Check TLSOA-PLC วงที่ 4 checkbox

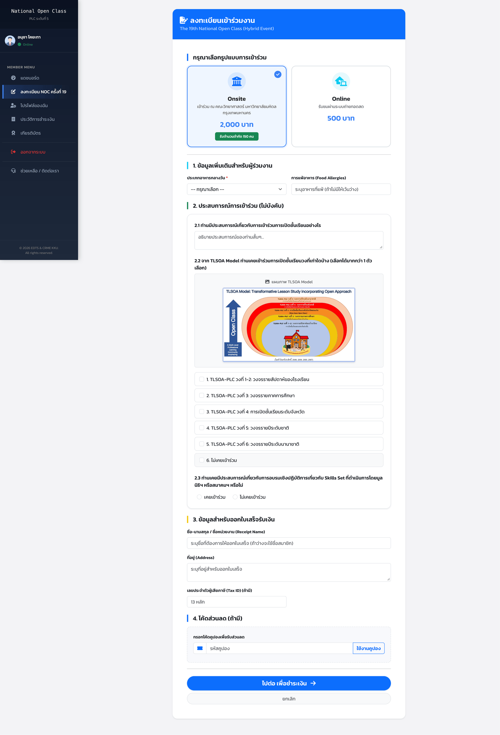pyautogui.click(x=202, y=412)
